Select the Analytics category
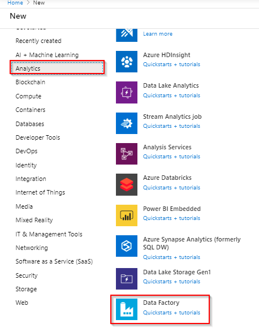 click(x=57, y=68)
